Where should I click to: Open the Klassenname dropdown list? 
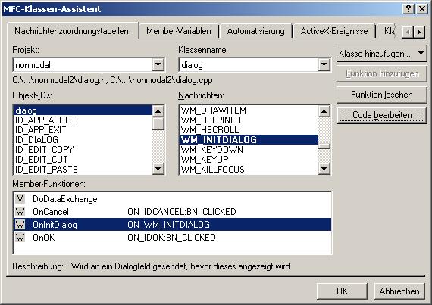coord(324,65)
